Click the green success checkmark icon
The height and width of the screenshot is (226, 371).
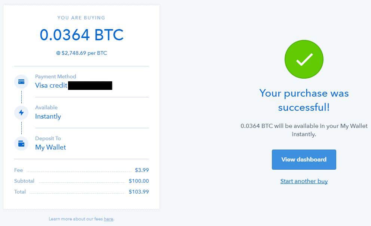coord(304,60)
